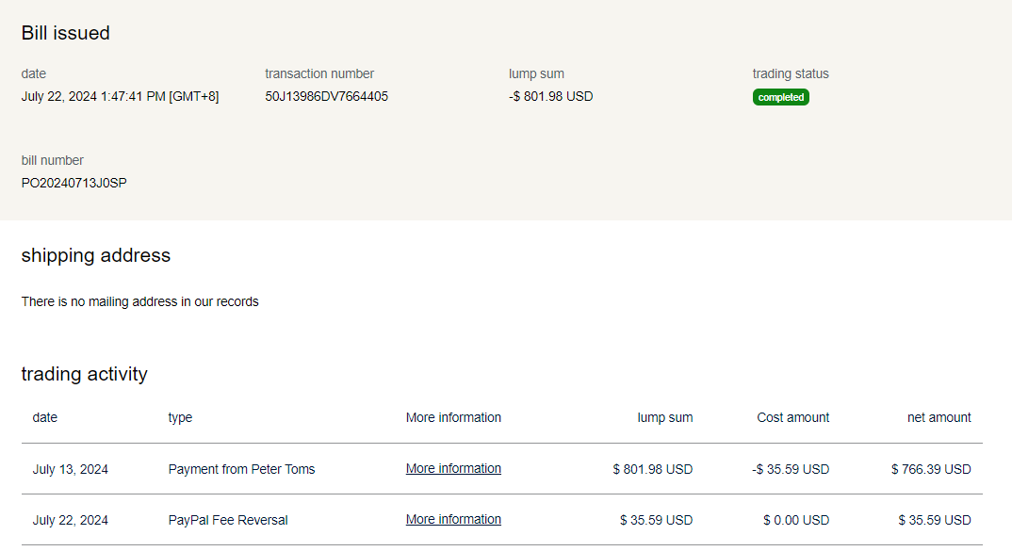
Task: Click the no mailing address message
Action: (x=139, y=301)
